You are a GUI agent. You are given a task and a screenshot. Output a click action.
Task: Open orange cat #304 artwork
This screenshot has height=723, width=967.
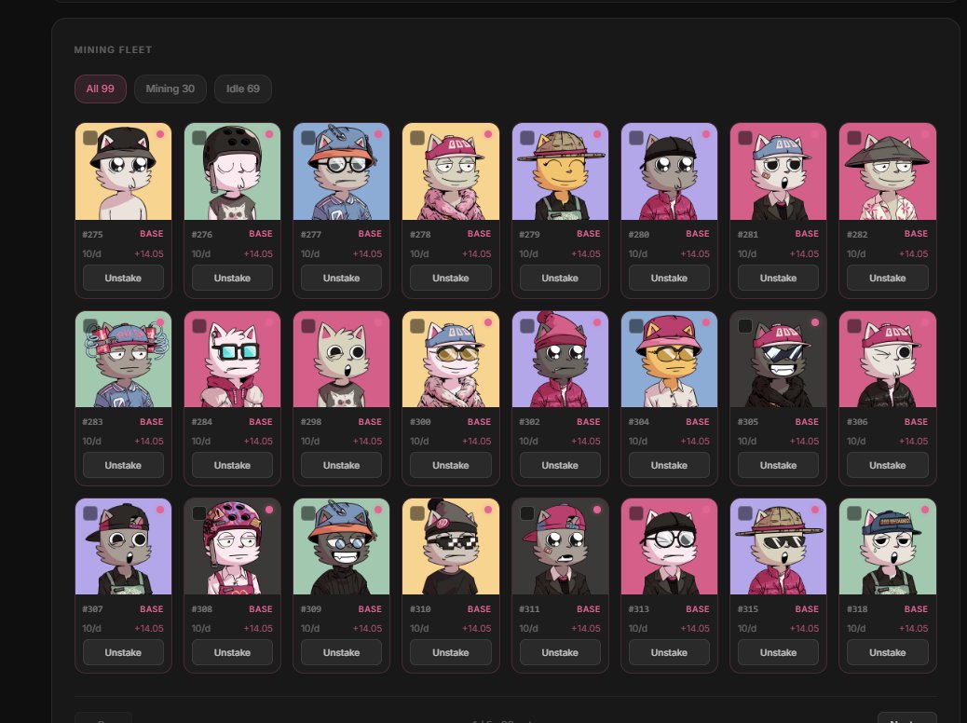tap(669, 359)
